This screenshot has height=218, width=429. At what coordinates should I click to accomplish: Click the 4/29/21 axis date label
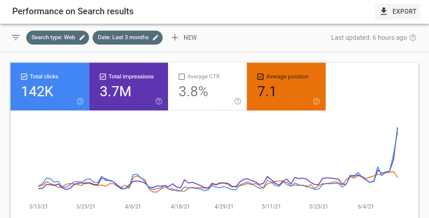coord(224,207)
